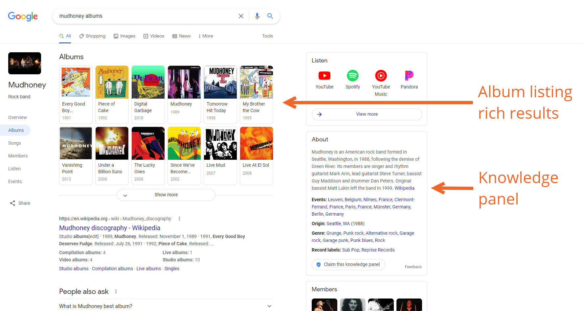Open search Tools
This screenshot has height=311, width=583.
pyautogui.click(x=267, y=36)
